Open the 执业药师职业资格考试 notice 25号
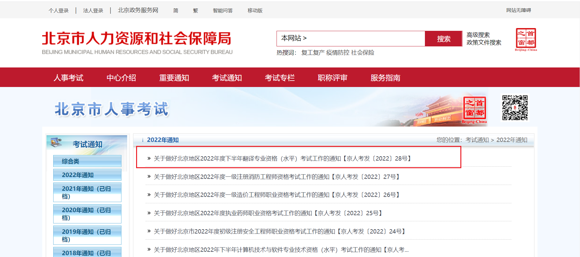The image size is (580, 257). coord(268,213)
